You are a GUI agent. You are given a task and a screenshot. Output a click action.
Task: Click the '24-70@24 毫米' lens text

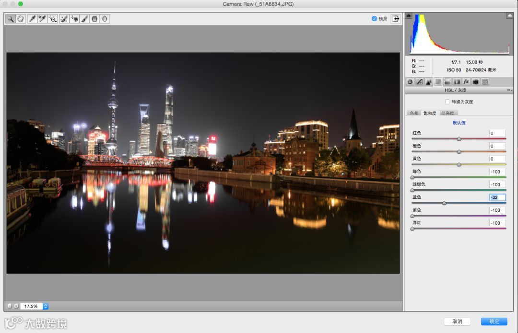pos(481,70)
